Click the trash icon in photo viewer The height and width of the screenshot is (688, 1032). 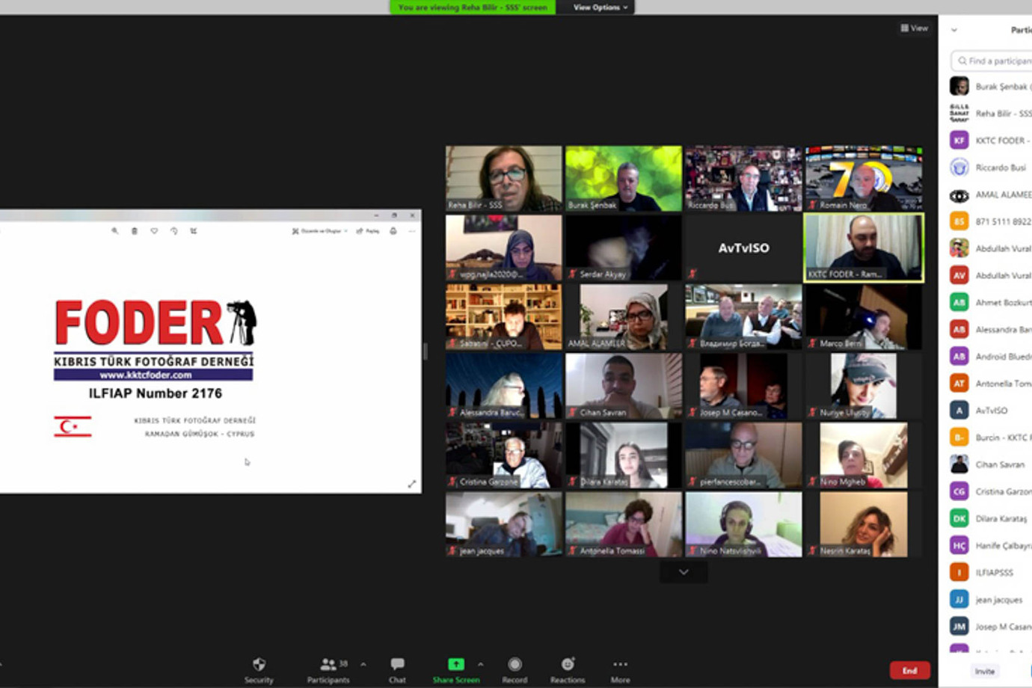[135, 231]
